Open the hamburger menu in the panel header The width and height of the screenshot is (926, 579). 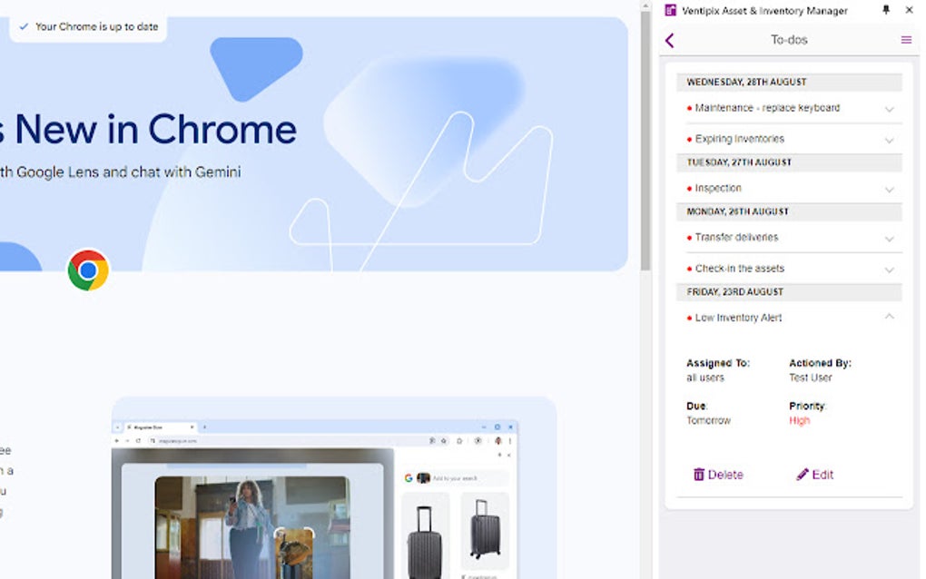point(905,40)
